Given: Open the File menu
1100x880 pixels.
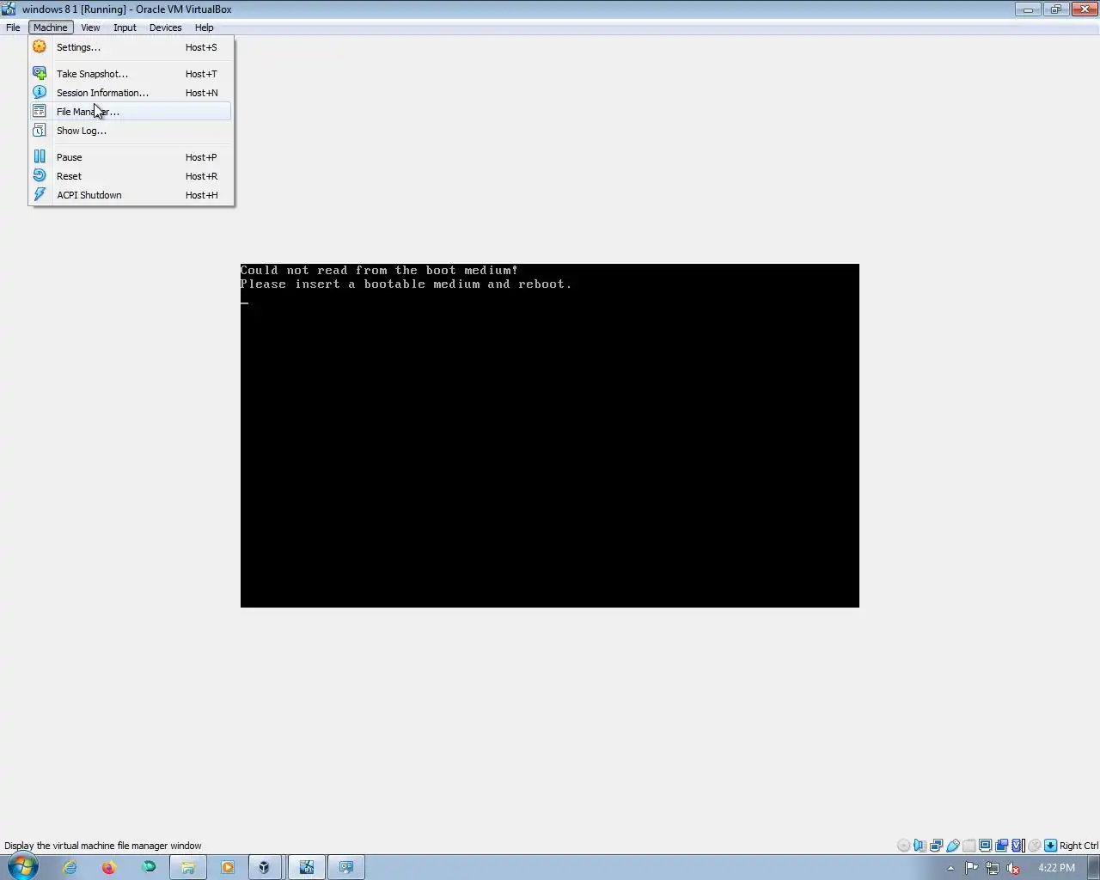Looking at the screenshot, I should pos(13,27).
